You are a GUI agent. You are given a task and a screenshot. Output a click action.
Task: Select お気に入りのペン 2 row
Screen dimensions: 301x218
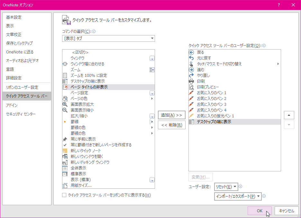pyautogui.click(x=234, y=99)
